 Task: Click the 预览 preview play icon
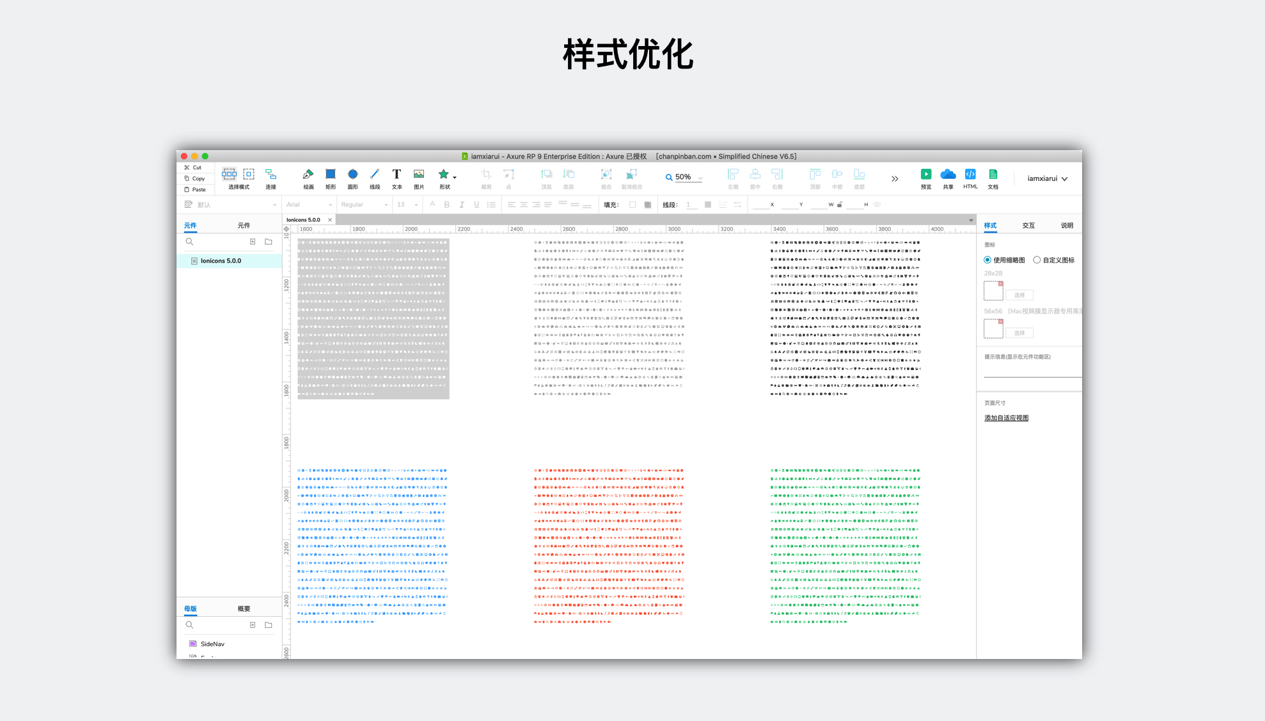tap(925, 174)
